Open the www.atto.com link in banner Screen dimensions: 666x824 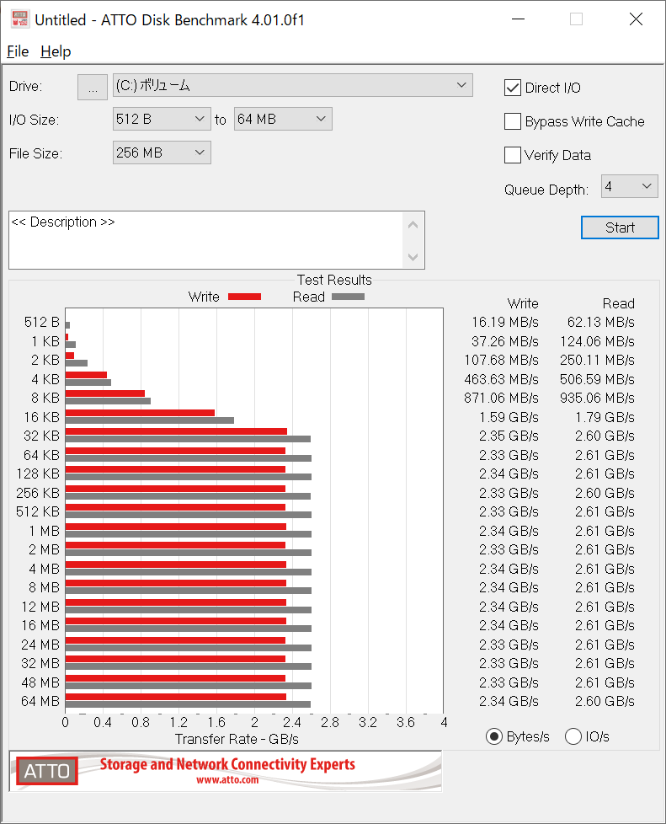[227, 780]
